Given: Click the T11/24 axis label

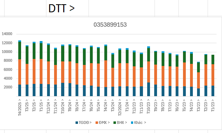Looking at the screenshot, I should (55, 106).
